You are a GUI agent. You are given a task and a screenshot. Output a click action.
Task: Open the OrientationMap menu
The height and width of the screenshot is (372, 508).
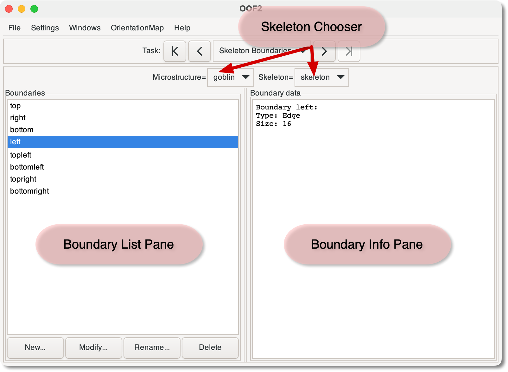pos(137,28)
